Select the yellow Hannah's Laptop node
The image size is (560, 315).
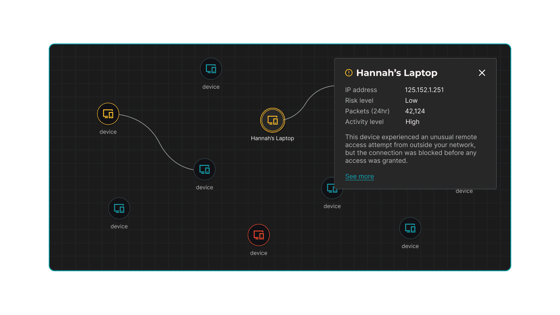[272, 120]
